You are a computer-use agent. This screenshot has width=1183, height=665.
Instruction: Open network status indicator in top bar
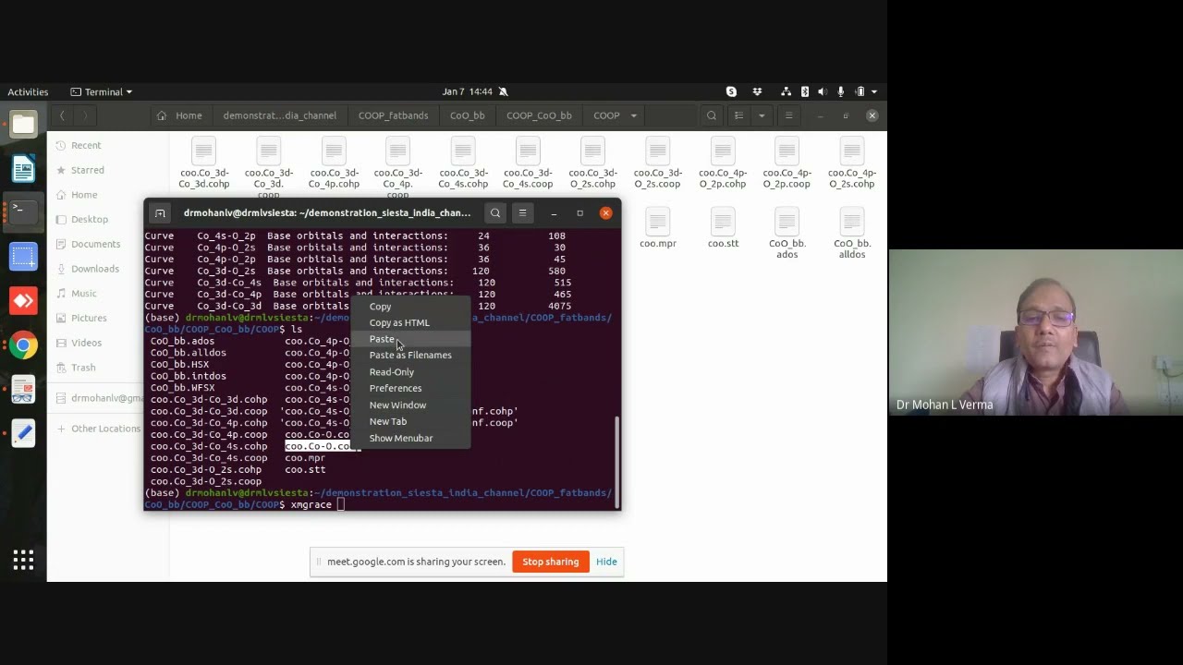pos(786,91)
